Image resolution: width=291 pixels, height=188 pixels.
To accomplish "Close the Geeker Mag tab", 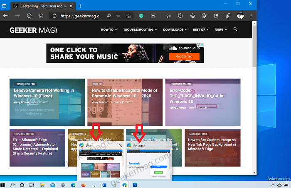I will click(71, 6).
